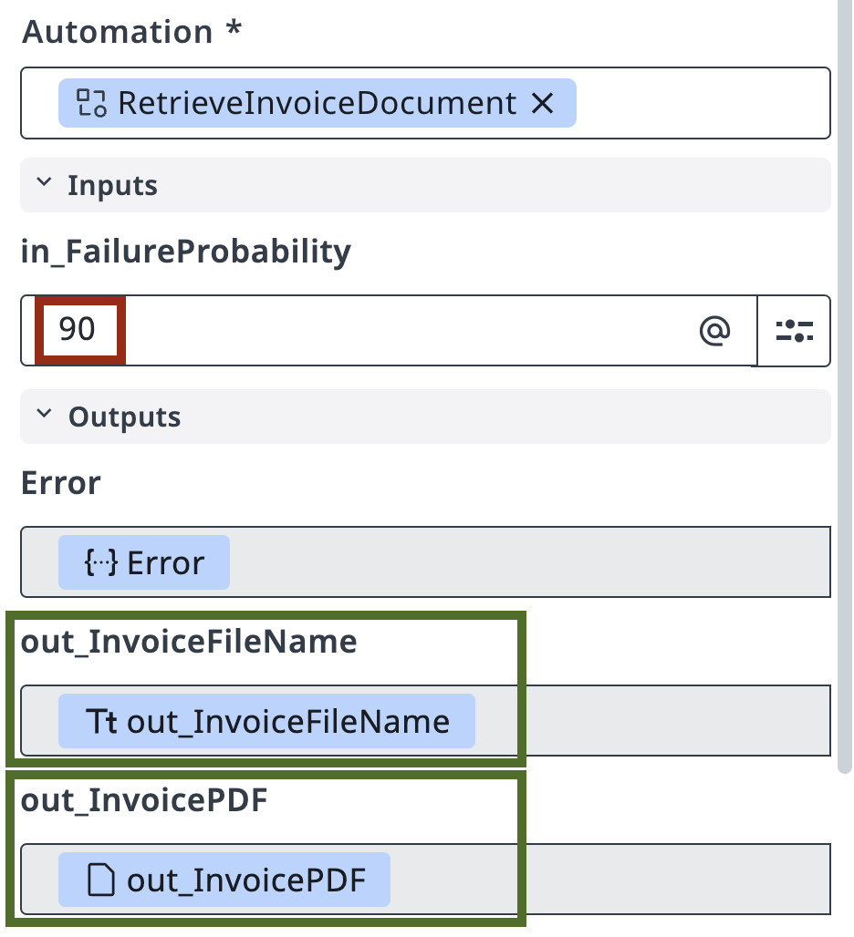Click the RetrieveInvoiceDocument chip label
Image resolution: width=854 pixels, height=937 pixels.
[x=317, y=103]
